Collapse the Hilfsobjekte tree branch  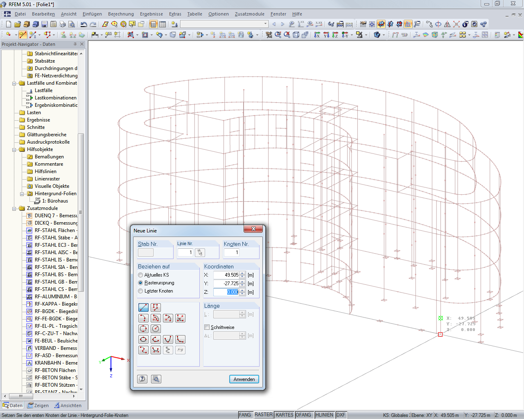[x=14, y=149]
